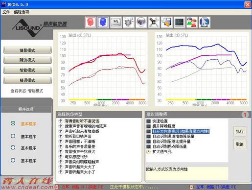Choose the last 基本程序 radio button
The image size is (252, 190).
pos(13,160)
